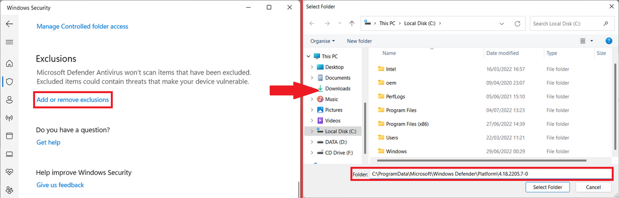Open Windows Security hamburger menu
Image resolution: width=619 pixels, height=198 pixels.
point(9,42)
